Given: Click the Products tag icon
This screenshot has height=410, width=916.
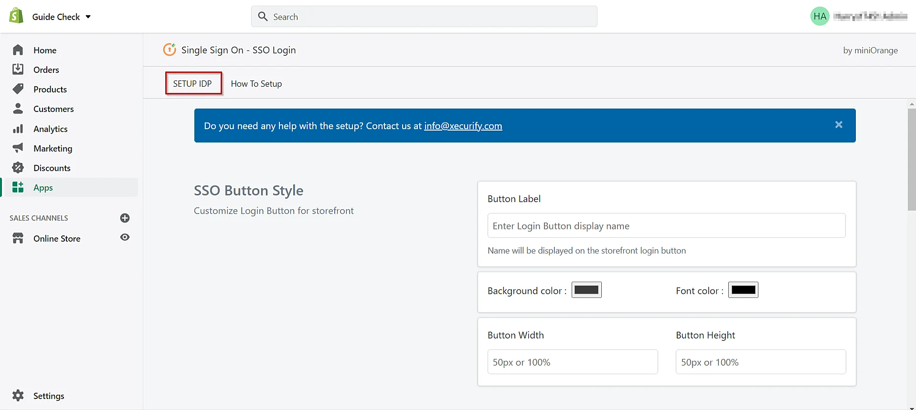Looking at the screenshot, I should (x=18, y=89).
